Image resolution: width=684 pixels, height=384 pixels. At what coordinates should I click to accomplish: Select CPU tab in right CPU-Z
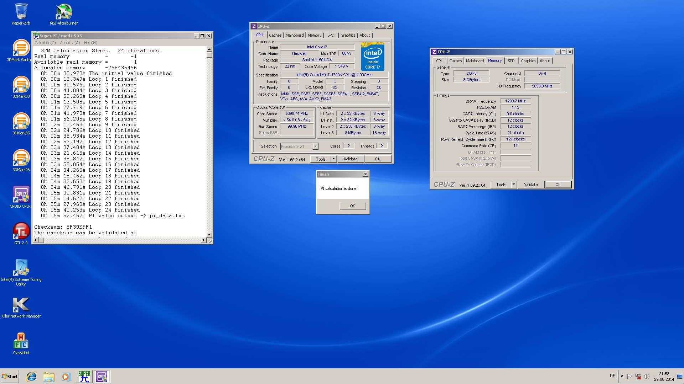point(440,61)
